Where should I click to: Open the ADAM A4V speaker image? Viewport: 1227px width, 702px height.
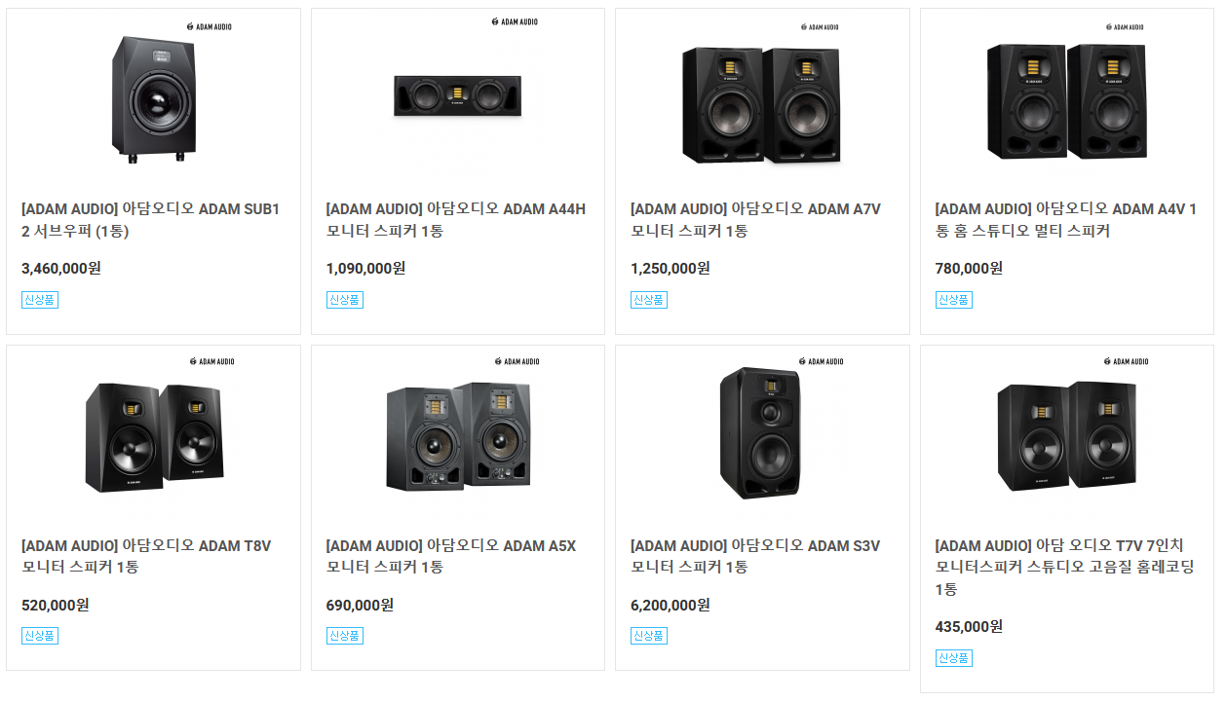1065,100
